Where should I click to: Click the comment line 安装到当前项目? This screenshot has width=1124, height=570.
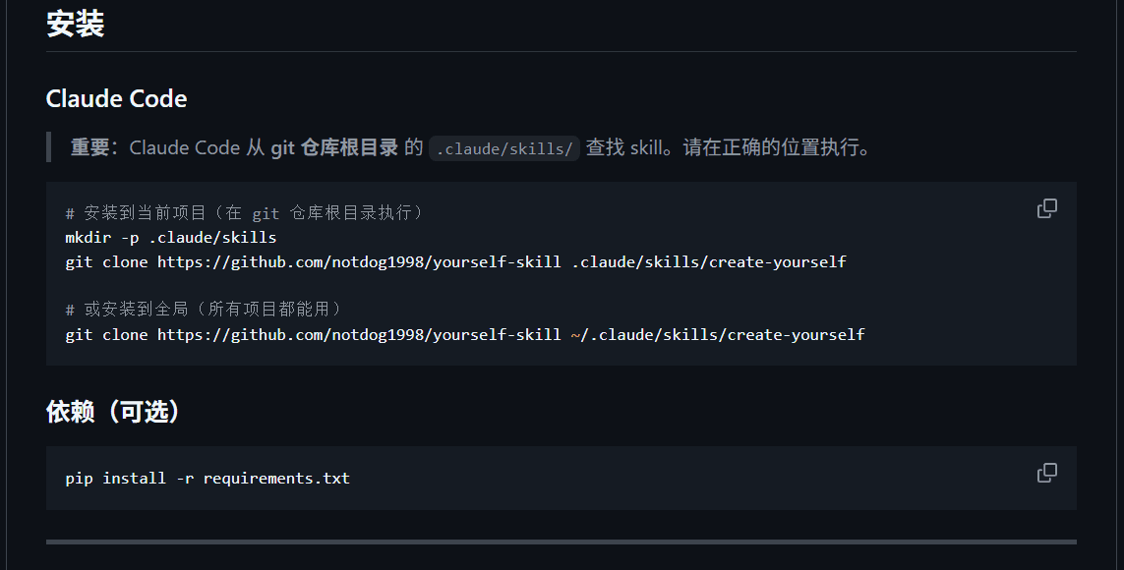[x=246, y=211]
